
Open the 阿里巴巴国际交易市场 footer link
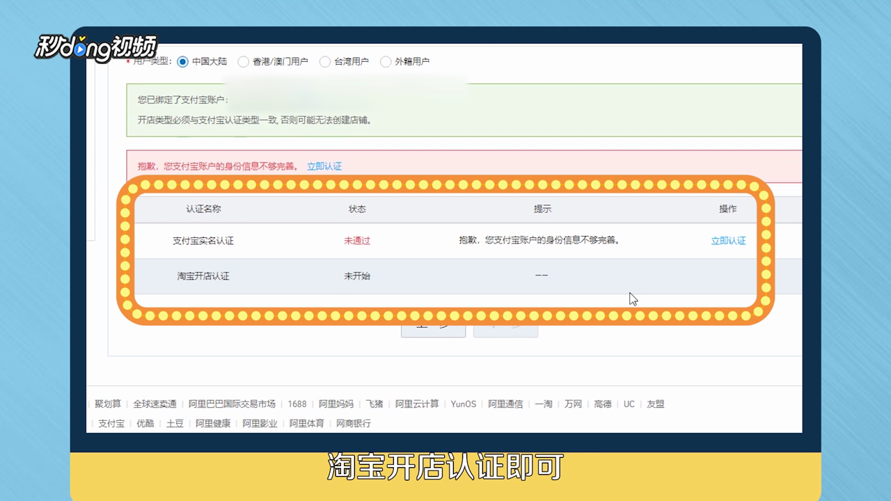tap(232, 404)
